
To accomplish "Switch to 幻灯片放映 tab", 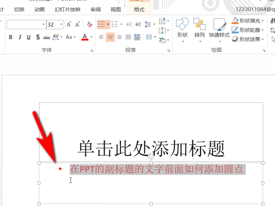I will (67, 10).
